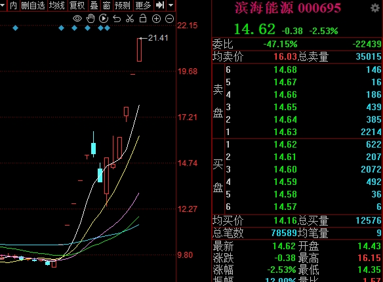
Task: Select the 均线 toolbar item
Action: (x=56, y=5)
